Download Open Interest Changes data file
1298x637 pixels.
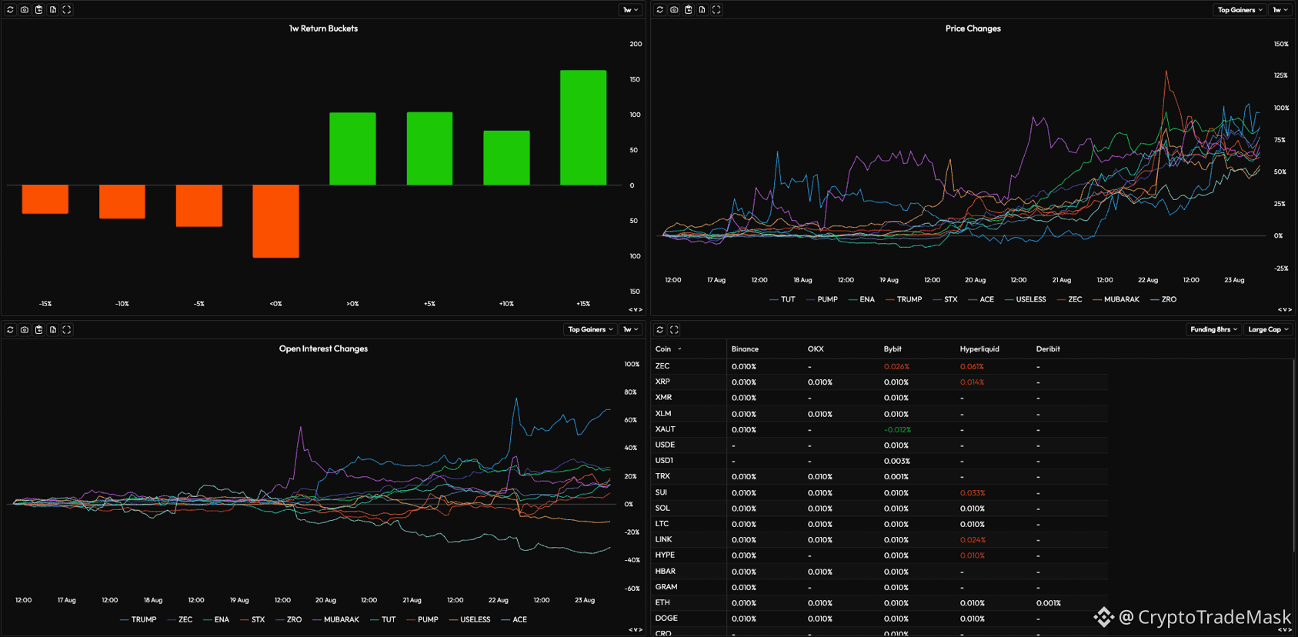(53, 330)
